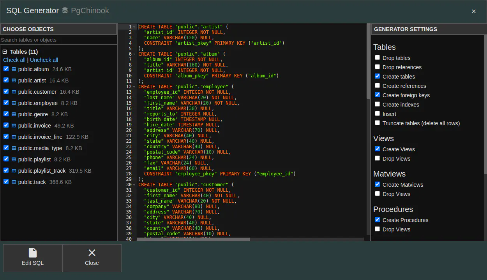Fold the CREATE TABLE artist code block
The image size is (487, 280).
point(134,27)
